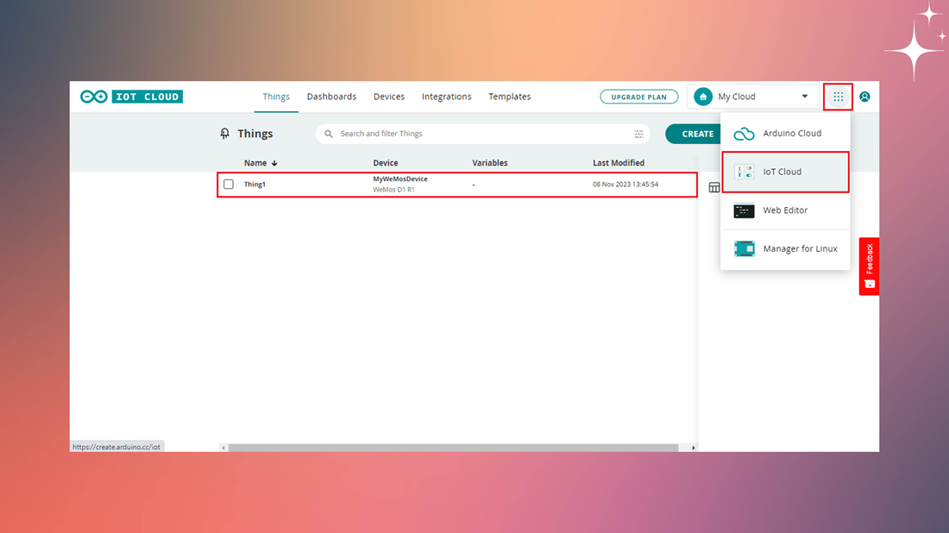Open the red Feedback tab

pyautogui.click(x=869, y=266)
